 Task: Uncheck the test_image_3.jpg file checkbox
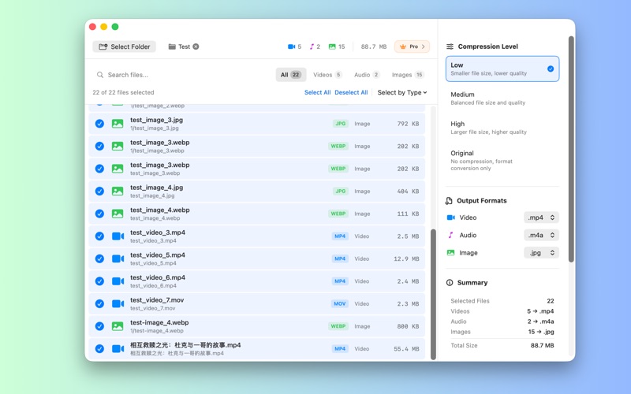99,124
